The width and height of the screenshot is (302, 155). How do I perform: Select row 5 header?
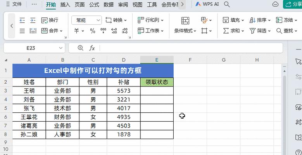5,108
